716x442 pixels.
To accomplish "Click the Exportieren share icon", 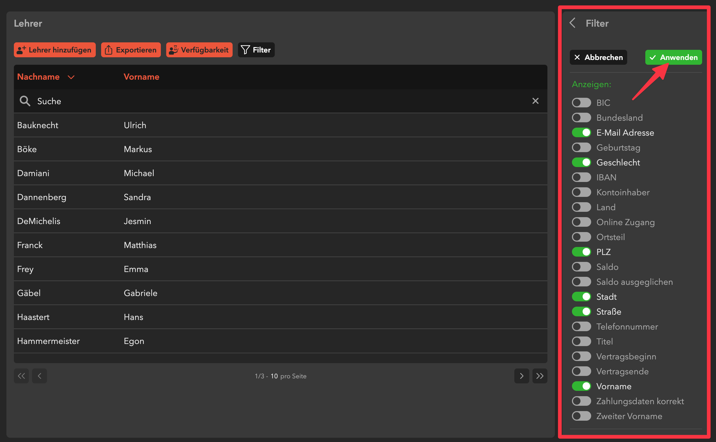I will coord(109,50).
